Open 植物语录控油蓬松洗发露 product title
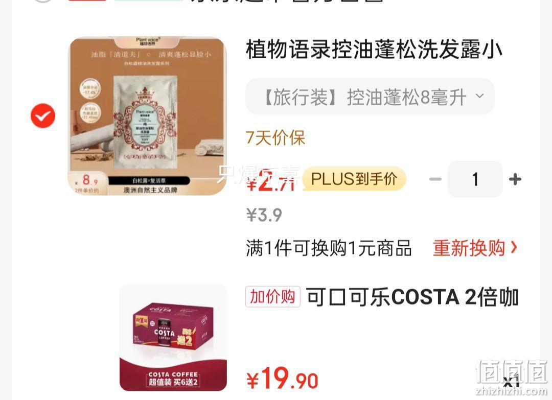This screenshot has width=552, height=400. point(374,50)
